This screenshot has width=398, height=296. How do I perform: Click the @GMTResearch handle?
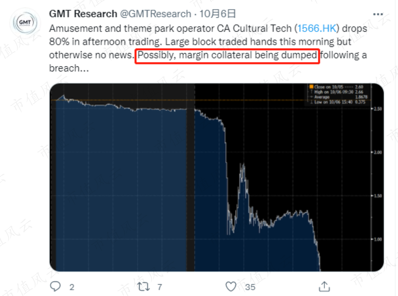(x=156, y=14)
